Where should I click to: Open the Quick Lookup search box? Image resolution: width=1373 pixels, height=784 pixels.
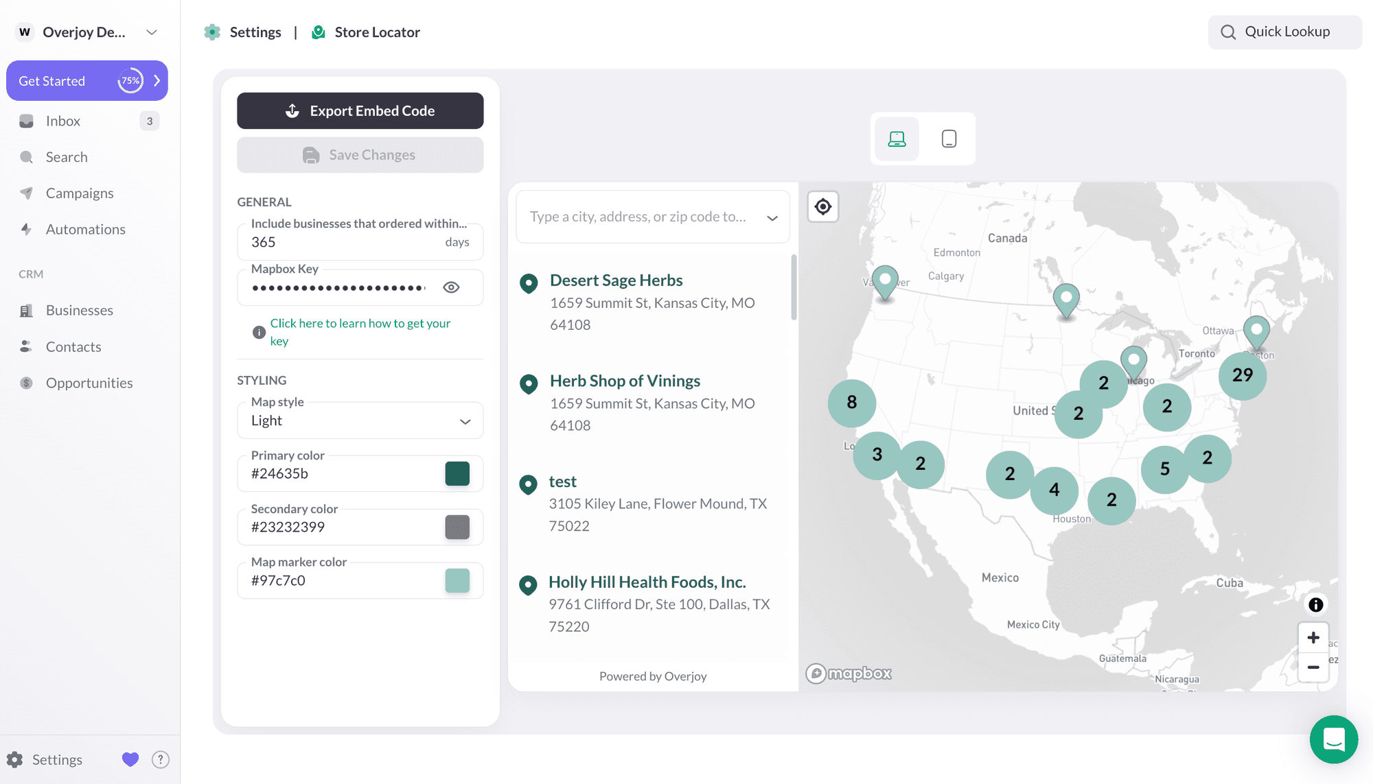[x=1284, y=32]
